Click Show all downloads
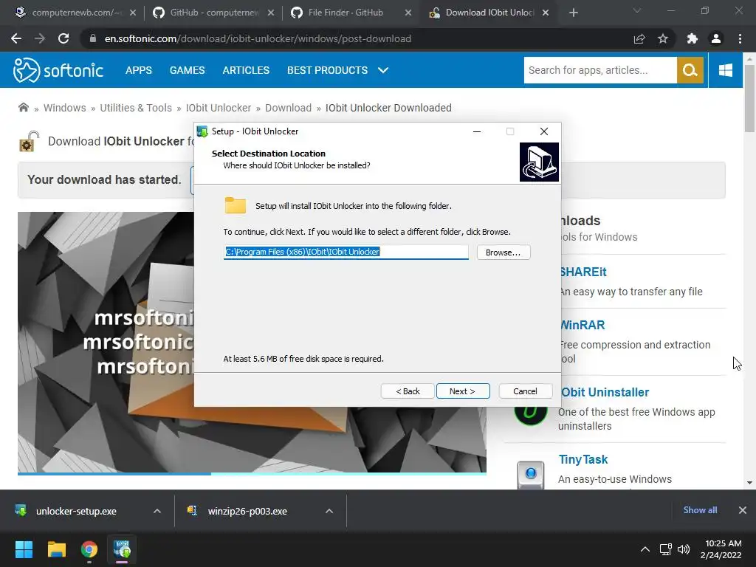The image size is (756, 567). [700, 510]
